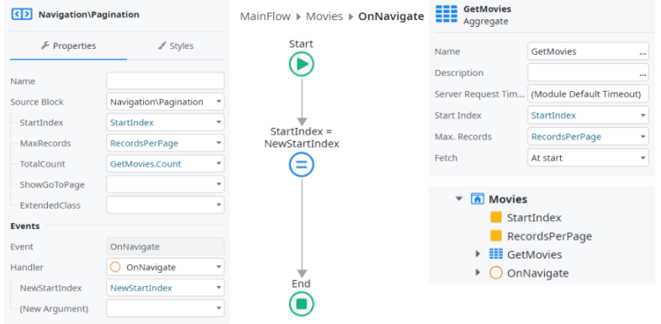661x324 pixels.
Task: Click the Name input field for pagination
Action: (165, 81)
